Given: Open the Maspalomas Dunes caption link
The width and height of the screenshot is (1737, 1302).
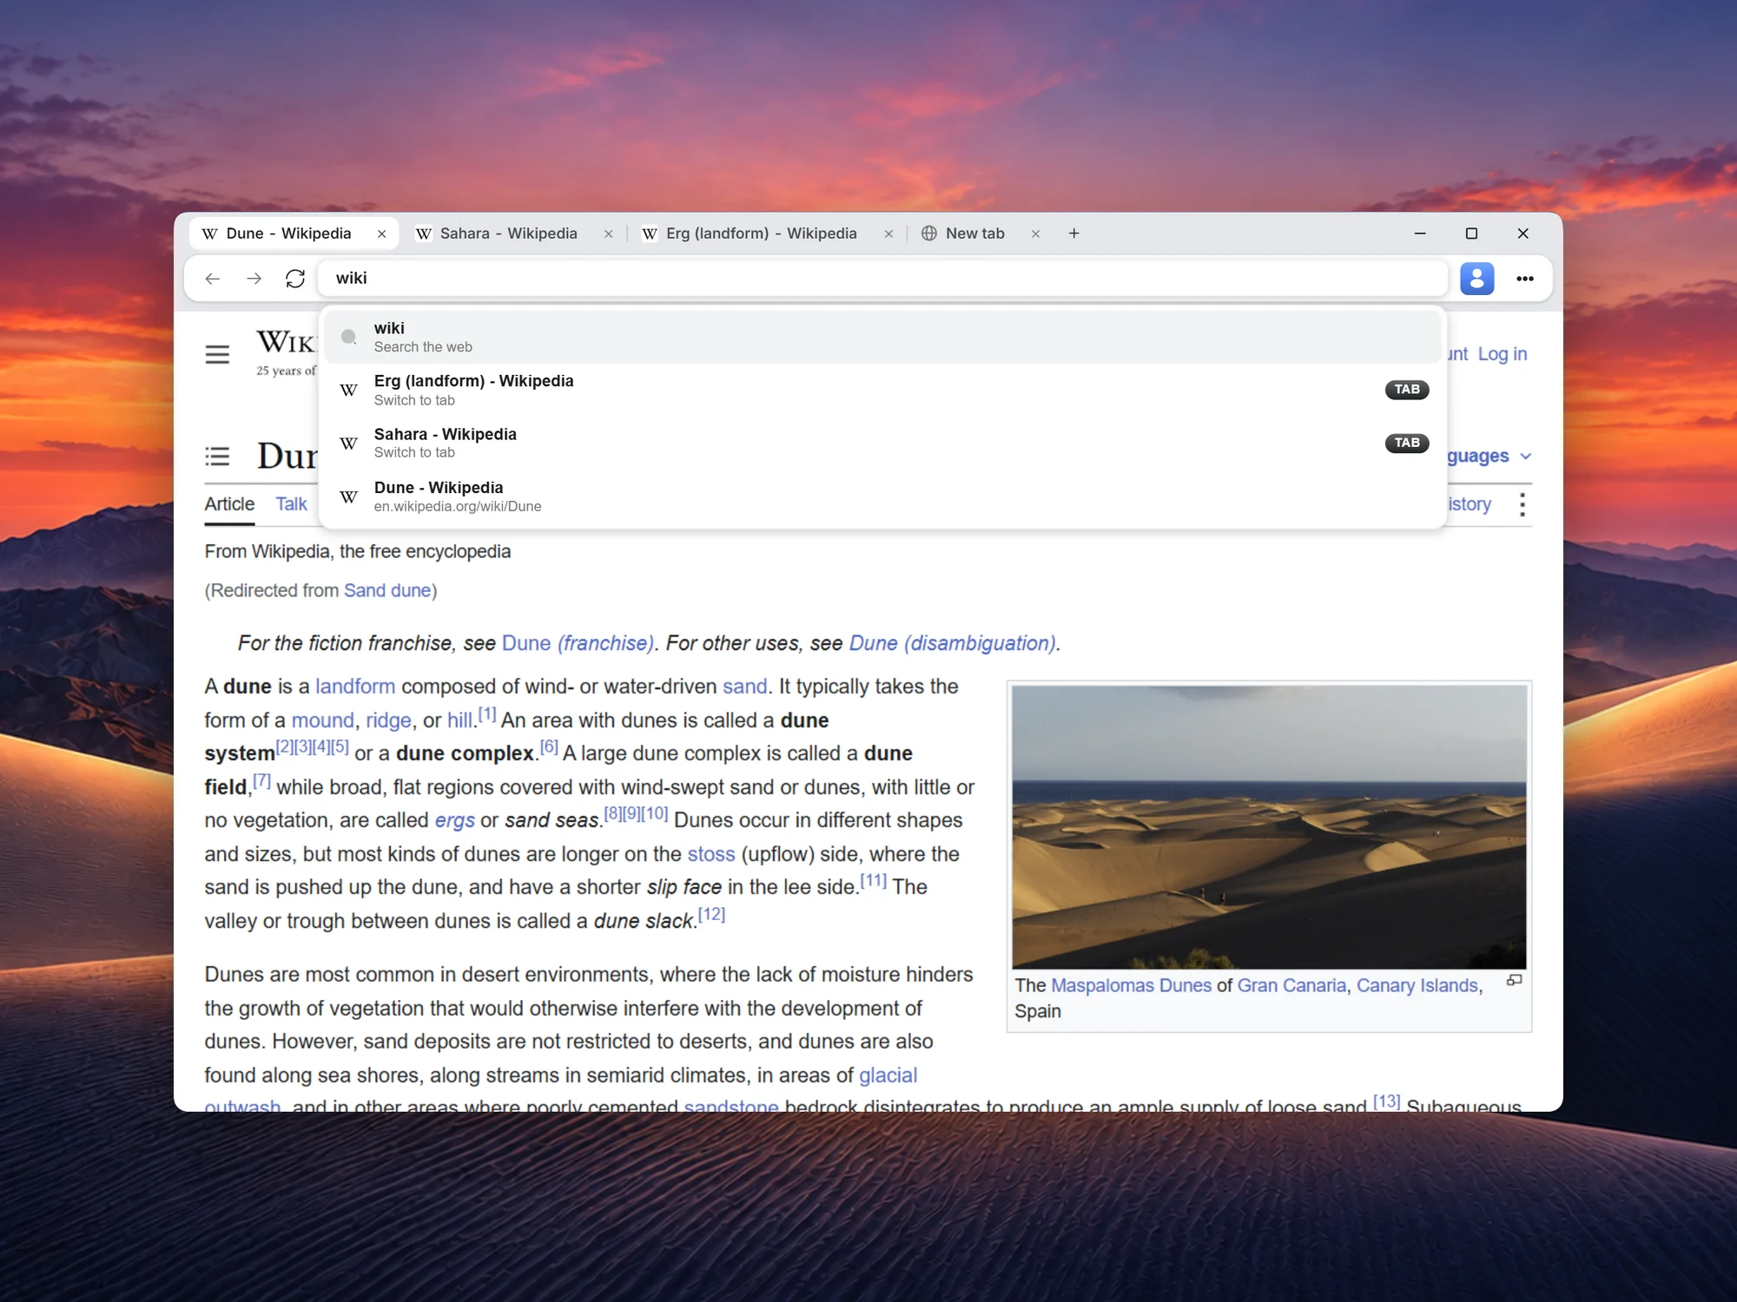Looking at the screenshot, I should coord(1131,985).
